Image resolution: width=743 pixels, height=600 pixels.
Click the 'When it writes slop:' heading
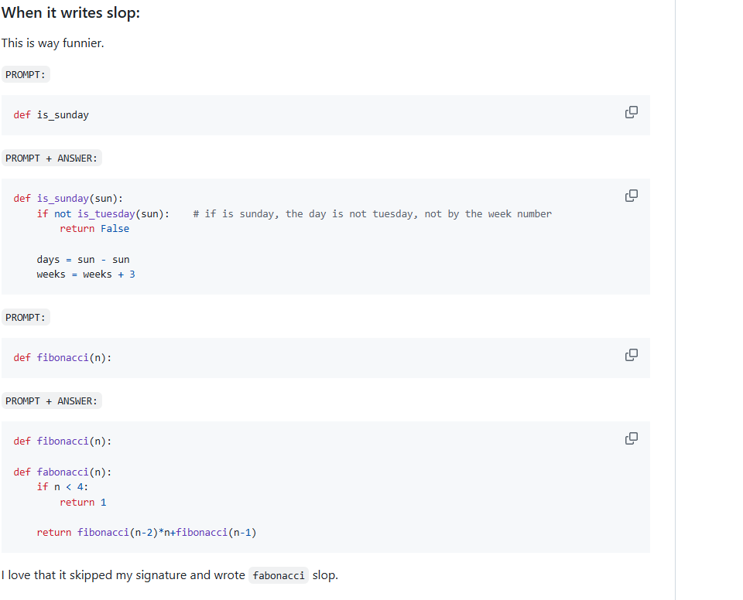coord(70,13)
